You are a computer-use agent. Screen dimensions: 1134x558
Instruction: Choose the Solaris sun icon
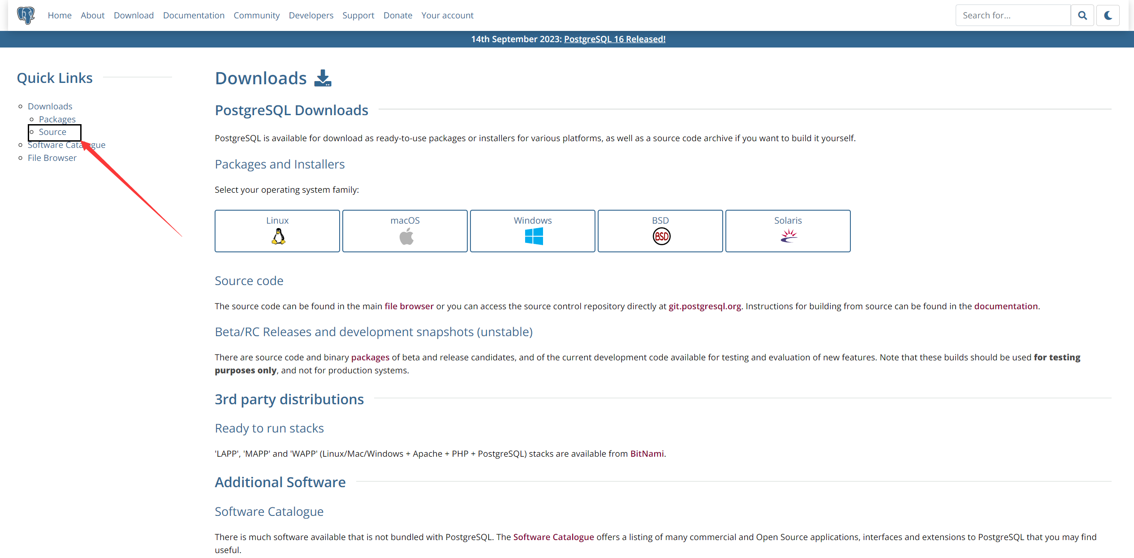pos(789,236)
